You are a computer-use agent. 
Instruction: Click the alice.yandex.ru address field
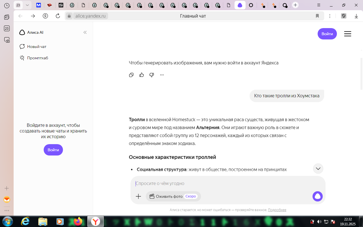coord(90,16)
